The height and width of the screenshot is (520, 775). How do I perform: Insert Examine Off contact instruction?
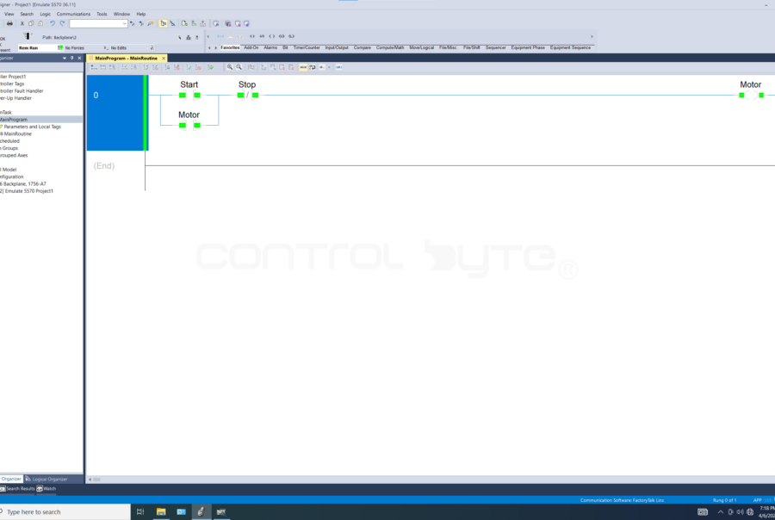tap(262, 36)
